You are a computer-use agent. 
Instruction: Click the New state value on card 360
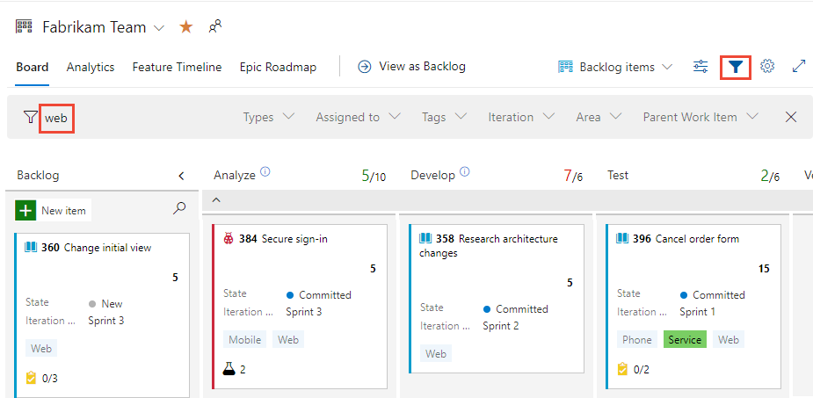point(105,304)
